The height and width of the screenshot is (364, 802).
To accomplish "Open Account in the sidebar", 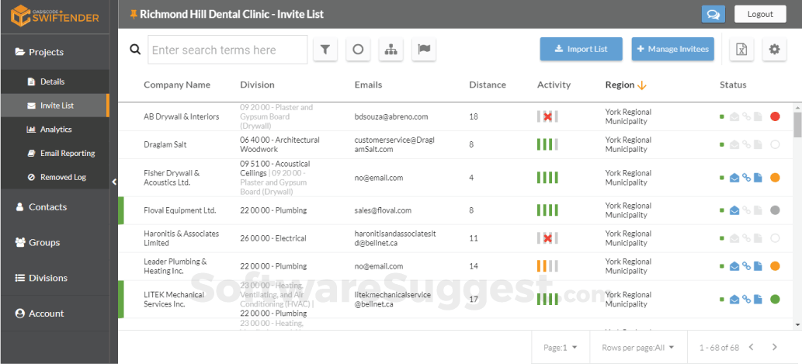I will click(x=54, y=314).
